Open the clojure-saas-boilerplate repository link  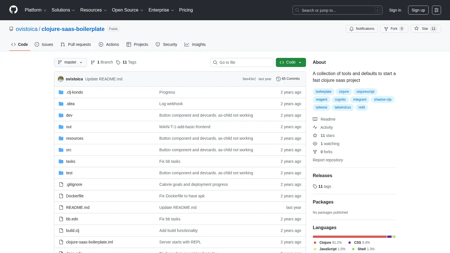pos(73,29)
